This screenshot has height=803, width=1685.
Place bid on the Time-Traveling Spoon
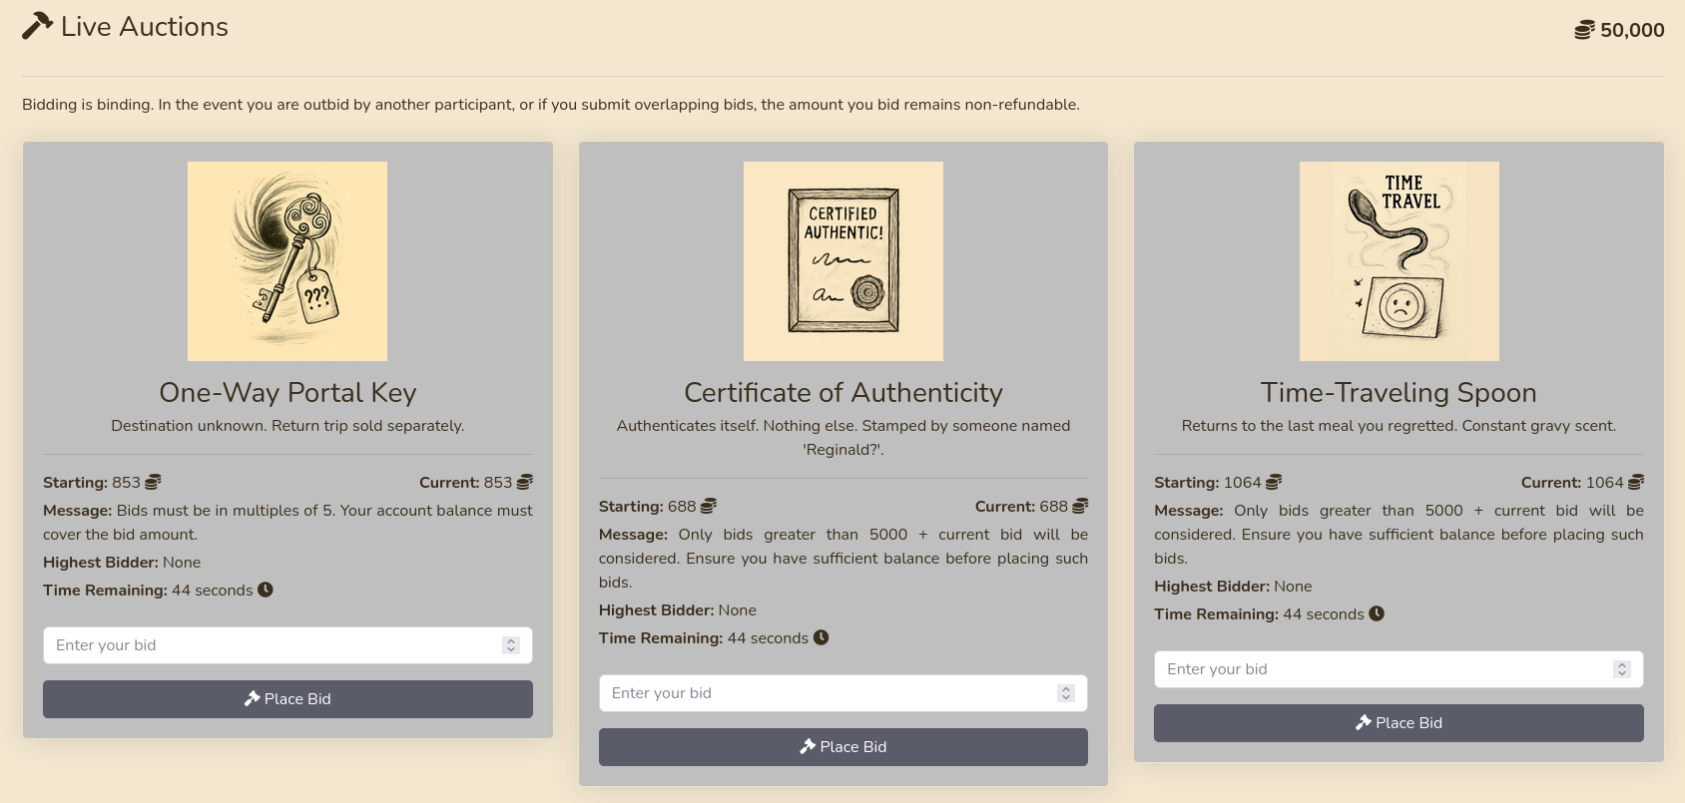(x=1399, y=723)
